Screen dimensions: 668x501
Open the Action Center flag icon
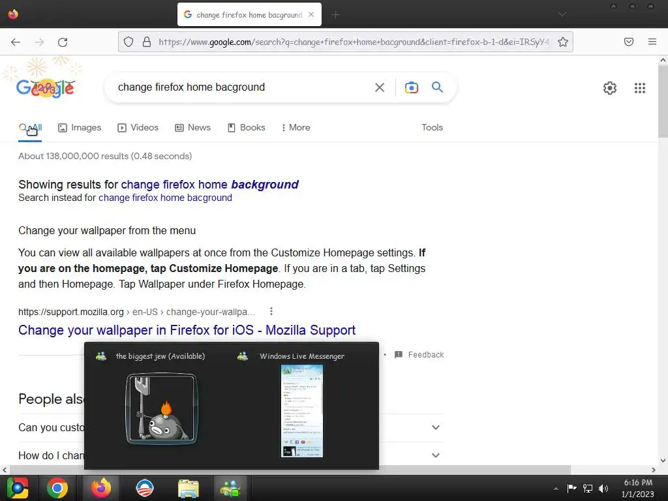[x=571, y=488]
